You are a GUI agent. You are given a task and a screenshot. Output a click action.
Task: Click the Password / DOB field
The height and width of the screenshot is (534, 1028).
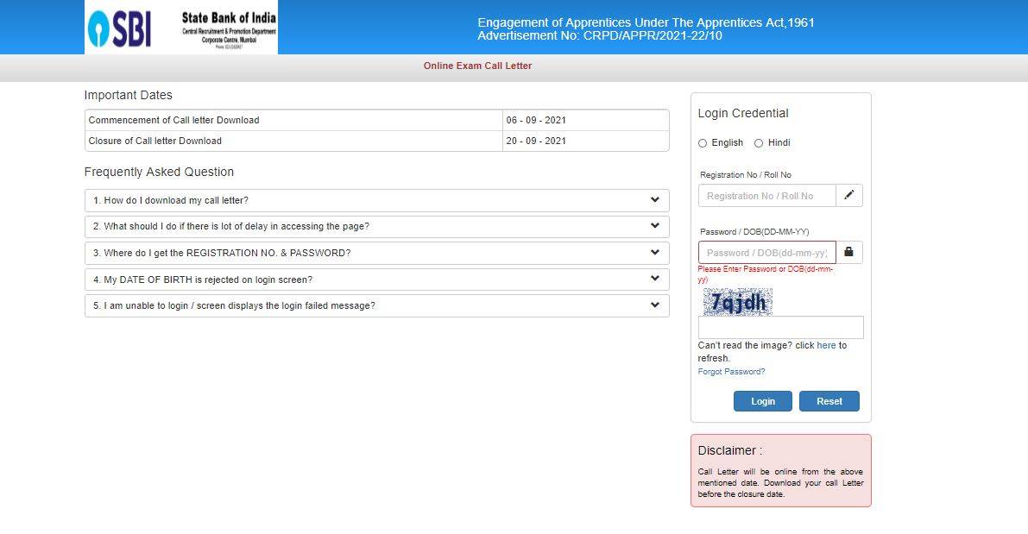(x=767, y=252)
